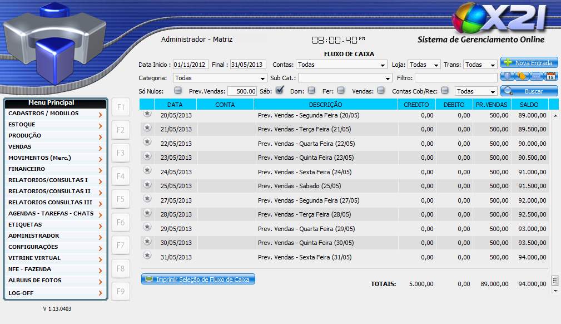Select ESTOQUE from the main menu
Screen dimensions: 561x324
pos(55,125)
